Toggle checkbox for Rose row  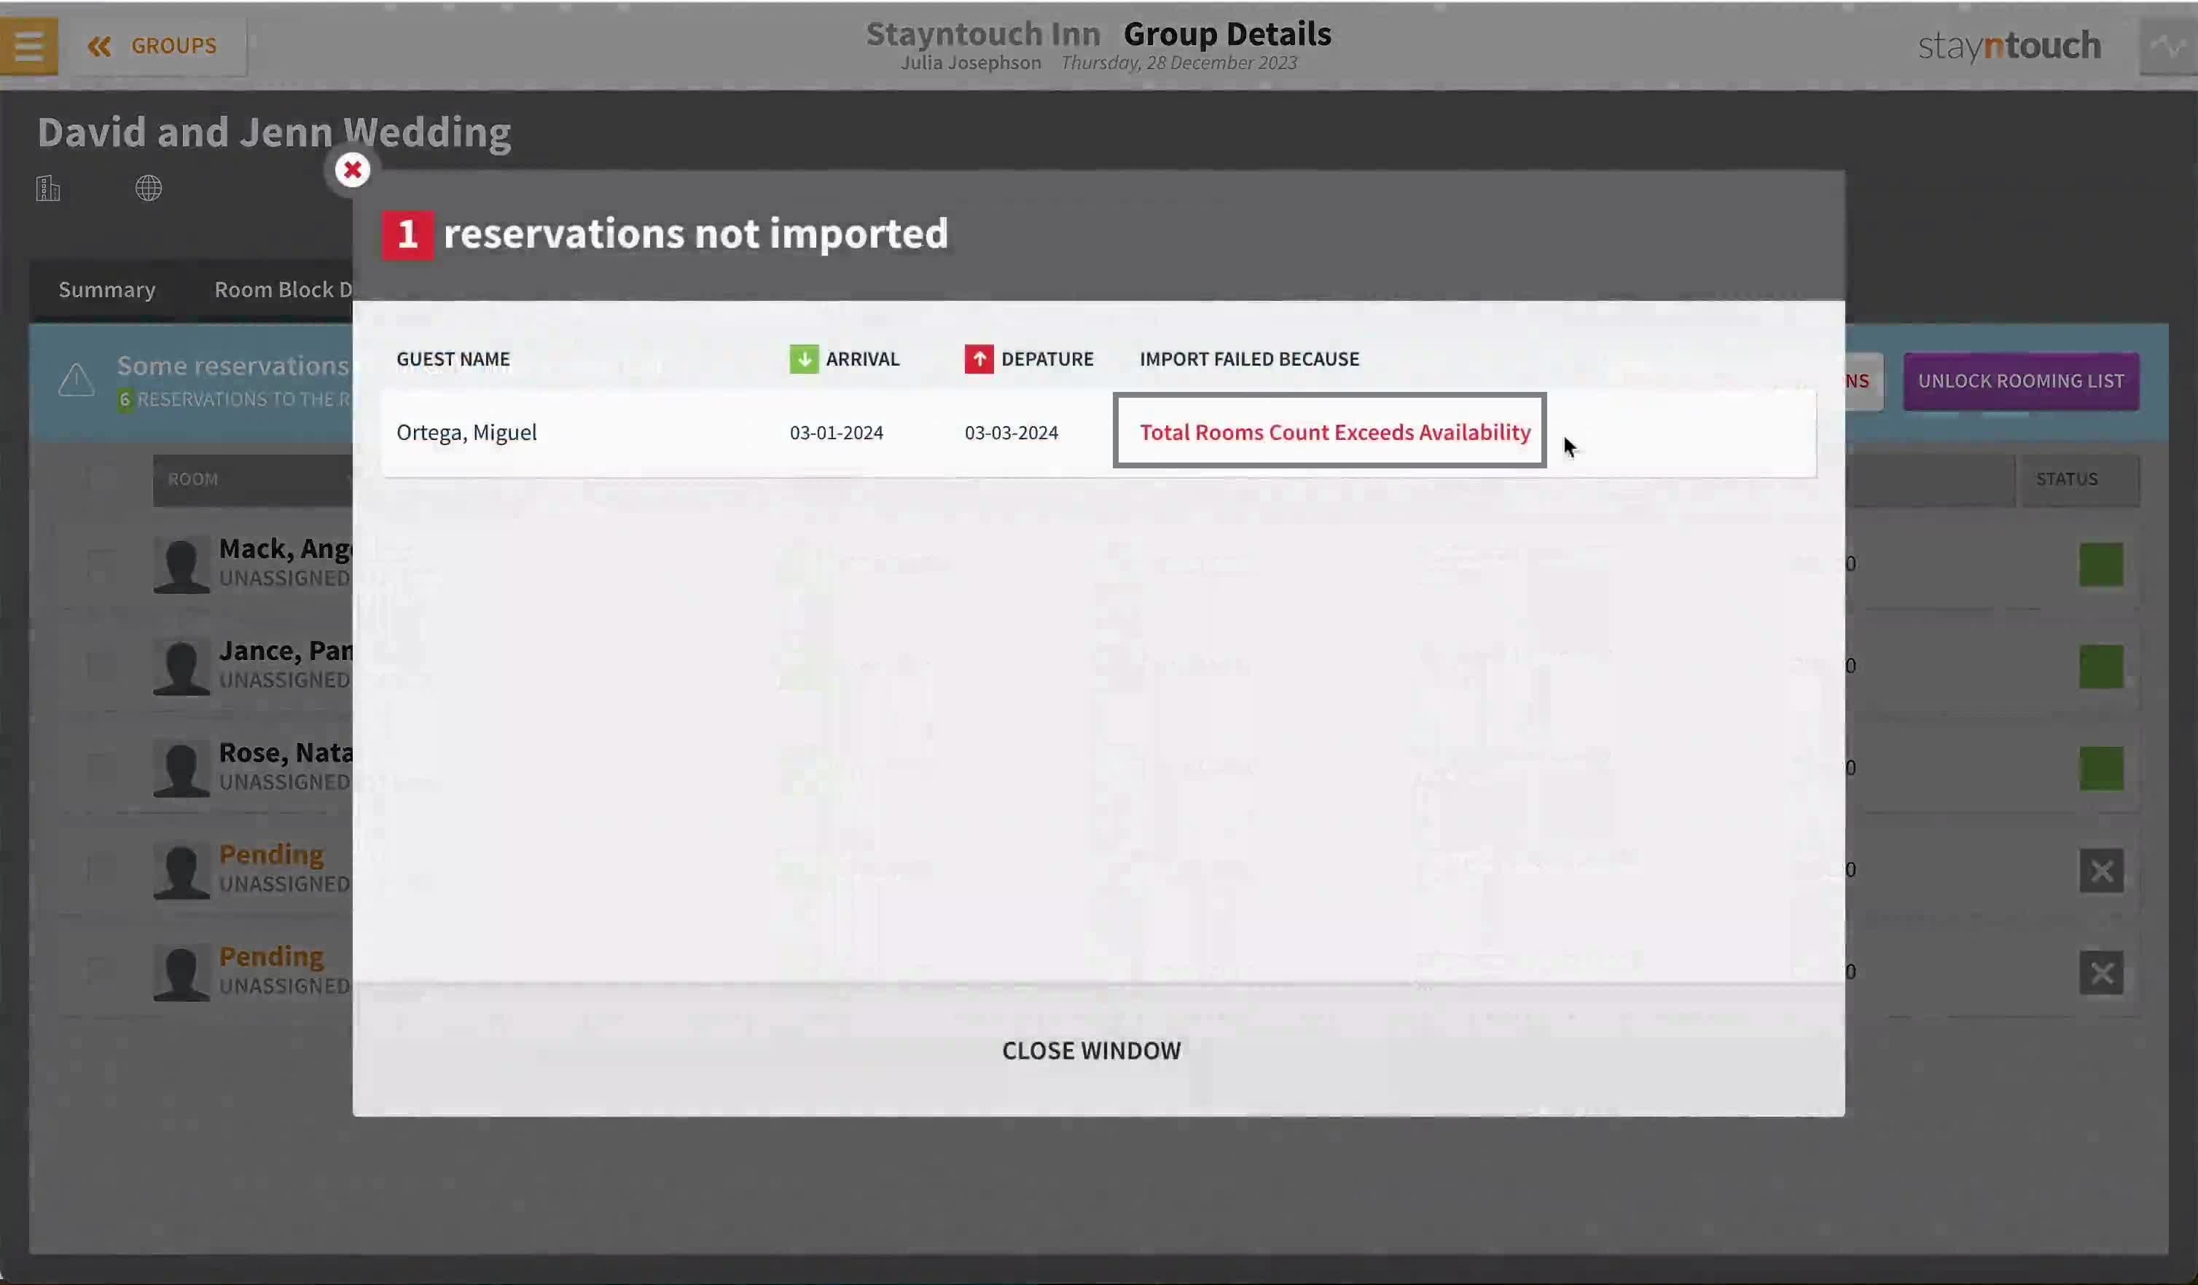[x=101, y=769]
